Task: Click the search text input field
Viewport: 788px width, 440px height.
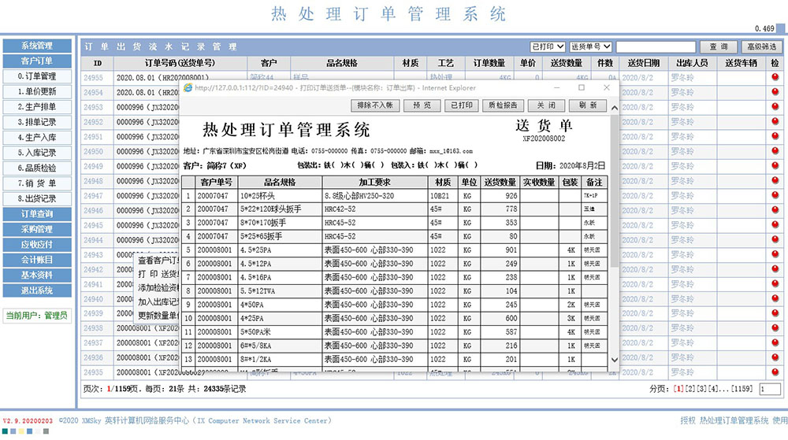Action: click(656, 47)
